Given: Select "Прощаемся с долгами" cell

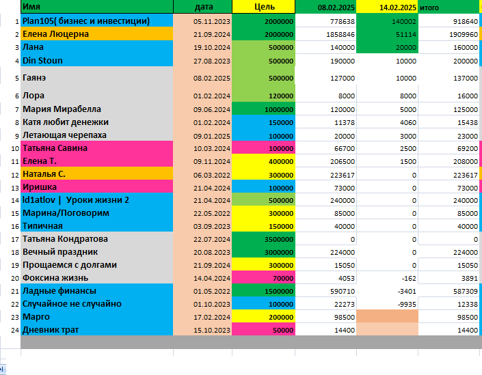Looking at the screenshot, I should [x=97, y=264].
